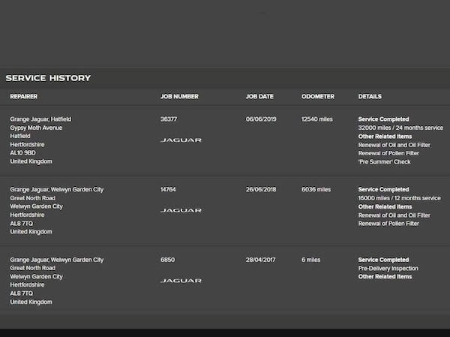This screenshot has width=450, height=337.
Task: Click the Jaguar logo under job 36377
Action: 181,140
